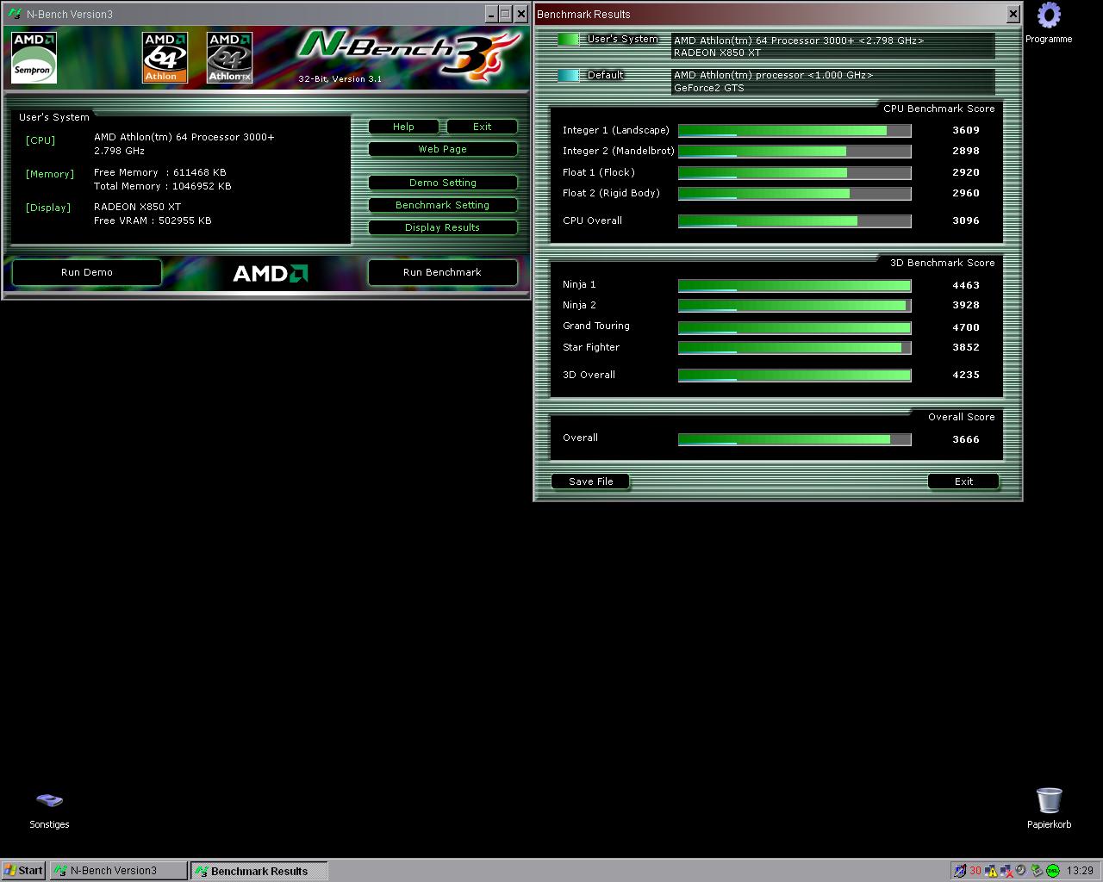Click the AMD Athlon 64 FX logo
1103x882 pixels.
click(229, 58)
